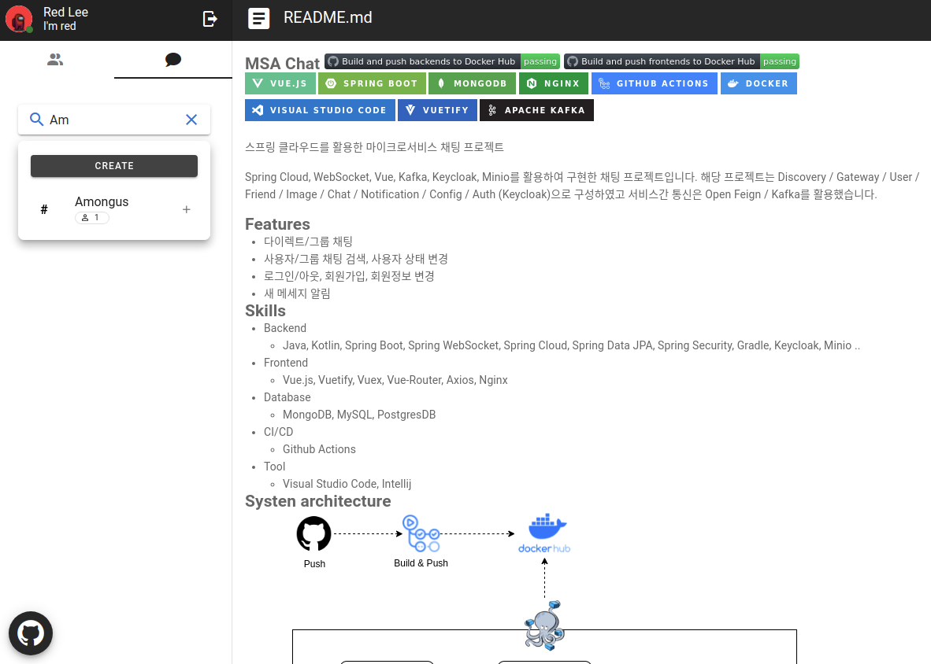Click the Tool list item
This screenshot has width=931, height=664.
274,467
